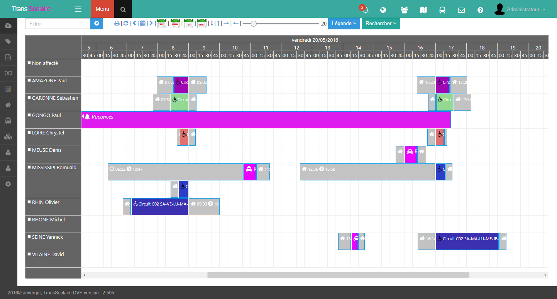The image size is (557, 299).
Task: Open the notifications bell with badge 2
Action: (x=365, y=10)
